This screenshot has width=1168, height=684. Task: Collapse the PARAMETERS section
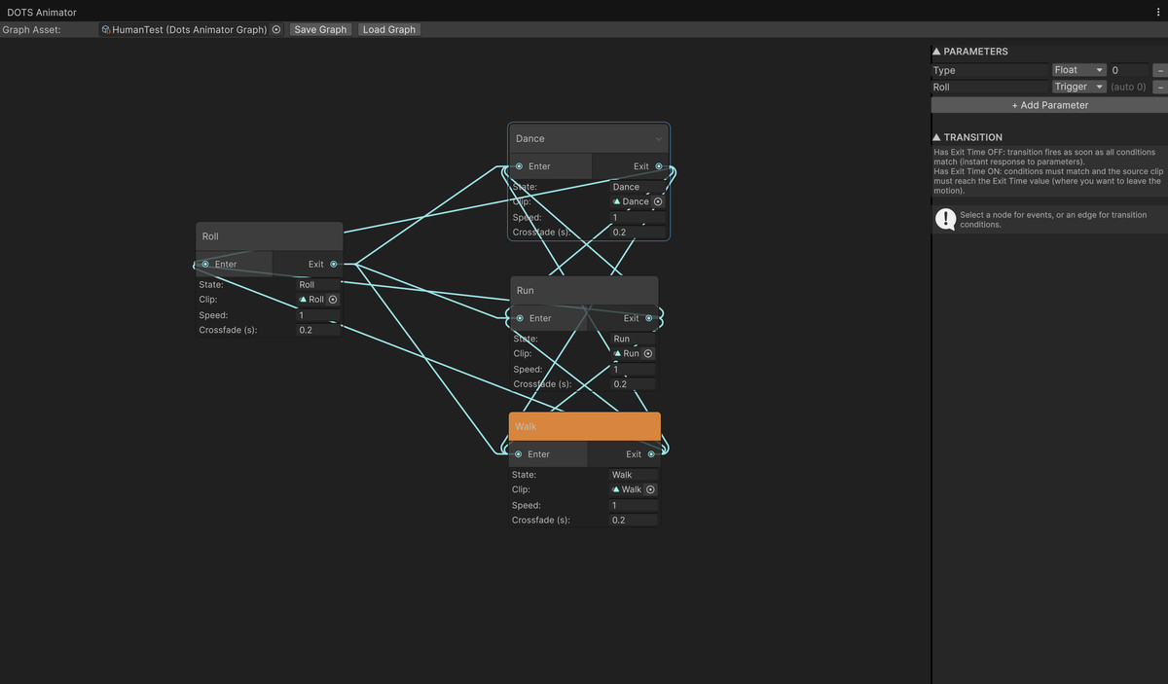tap(937, 52)
